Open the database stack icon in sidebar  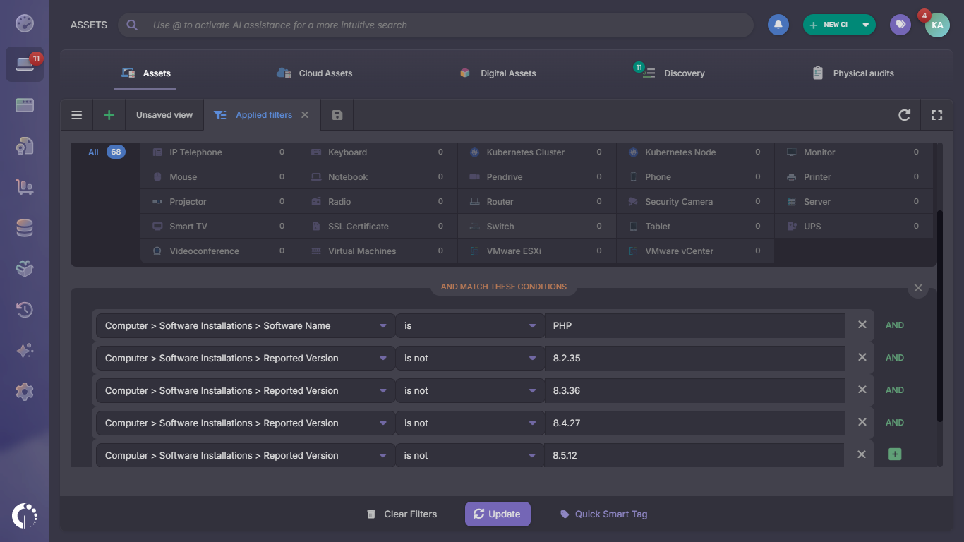tap(25, 228)
